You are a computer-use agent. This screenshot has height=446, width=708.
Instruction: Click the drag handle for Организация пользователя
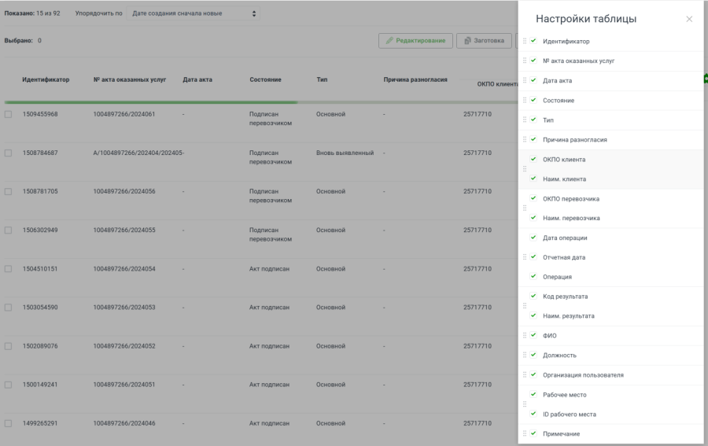click(x=525, y=375)
